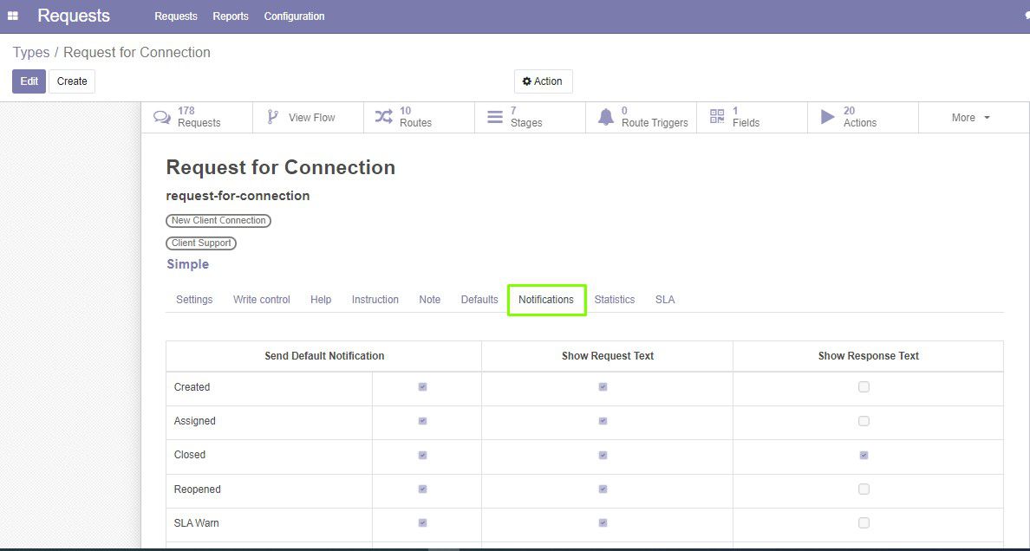1030x551 pixels.
Task: Click the Routes shuffle arrows icon
Action: click(x=383, y=117)
